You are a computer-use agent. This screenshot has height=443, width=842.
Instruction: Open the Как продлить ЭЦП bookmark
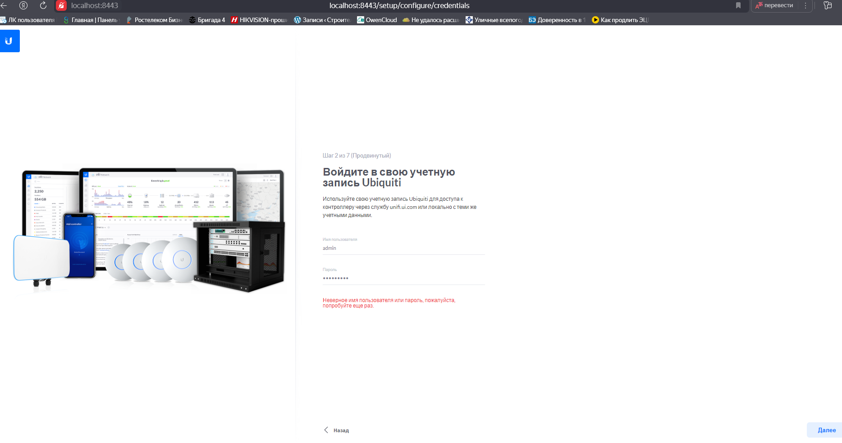620,20
